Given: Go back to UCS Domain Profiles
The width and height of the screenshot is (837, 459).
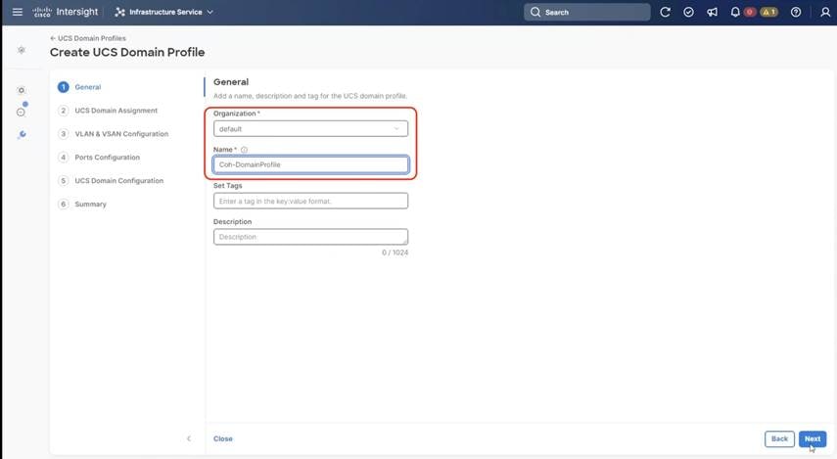Looking at the screenshot, I should click(88, 38).
